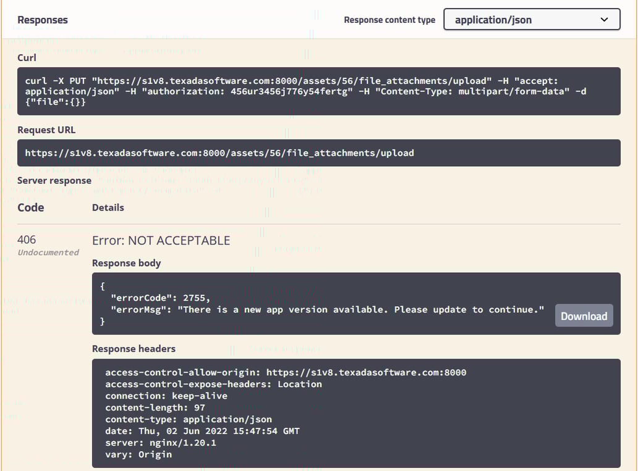Click the access-control-allow-origin header line
This screenshot has height=471, width=638.
[286, 372]
